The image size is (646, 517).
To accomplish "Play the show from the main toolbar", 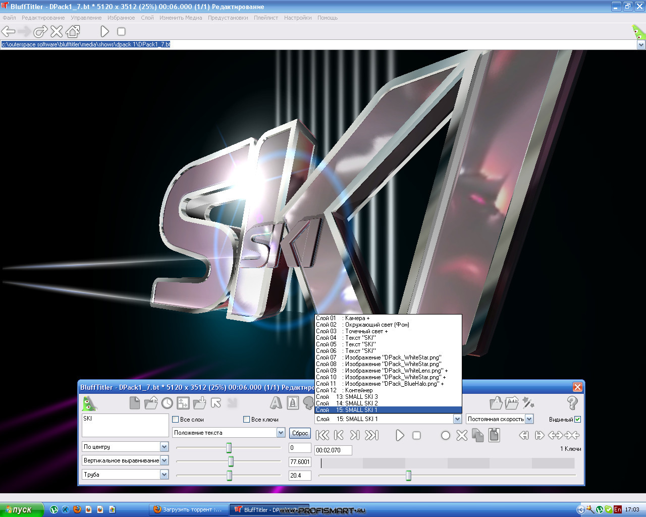I will coord(104,31).
